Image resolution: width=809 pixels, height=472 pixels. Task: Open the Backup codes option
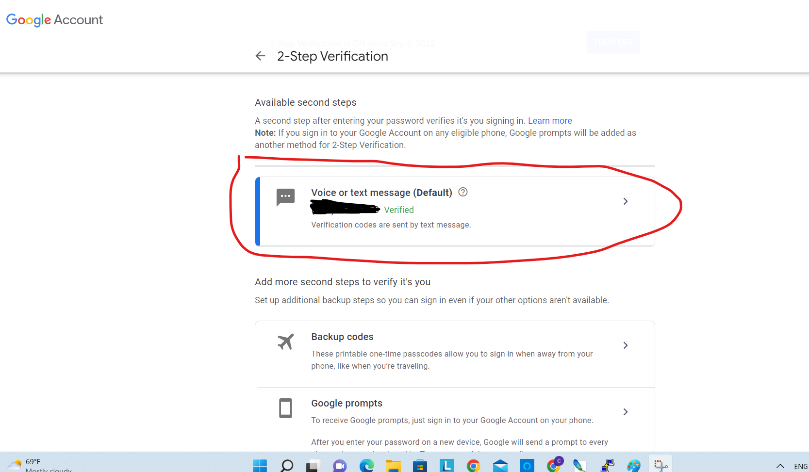pos(455,354)
